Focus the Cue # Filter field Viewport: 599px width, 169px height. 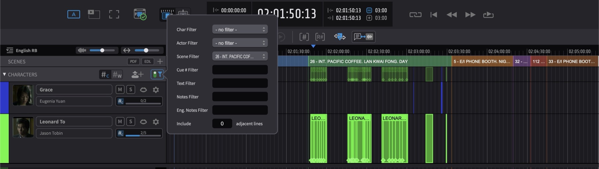point(240,70)
